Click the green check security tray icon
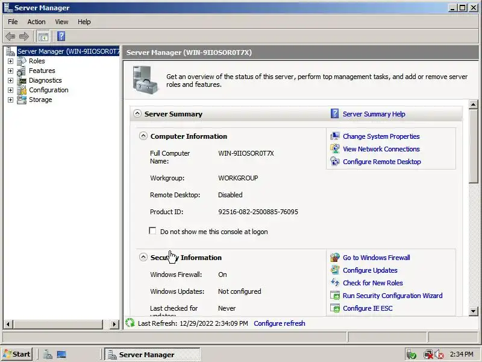The width and height of the screenshot is (482, 362). coord(412,355)
